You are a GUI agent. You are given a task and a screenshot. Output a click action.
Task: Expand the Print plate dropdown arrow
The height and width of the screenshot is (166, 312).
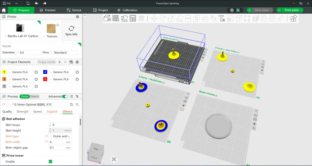[x=279, y=10]
